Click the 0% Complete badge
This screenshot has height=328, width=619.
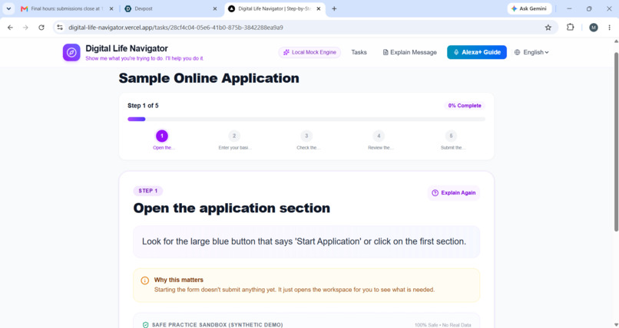point(465,106)
